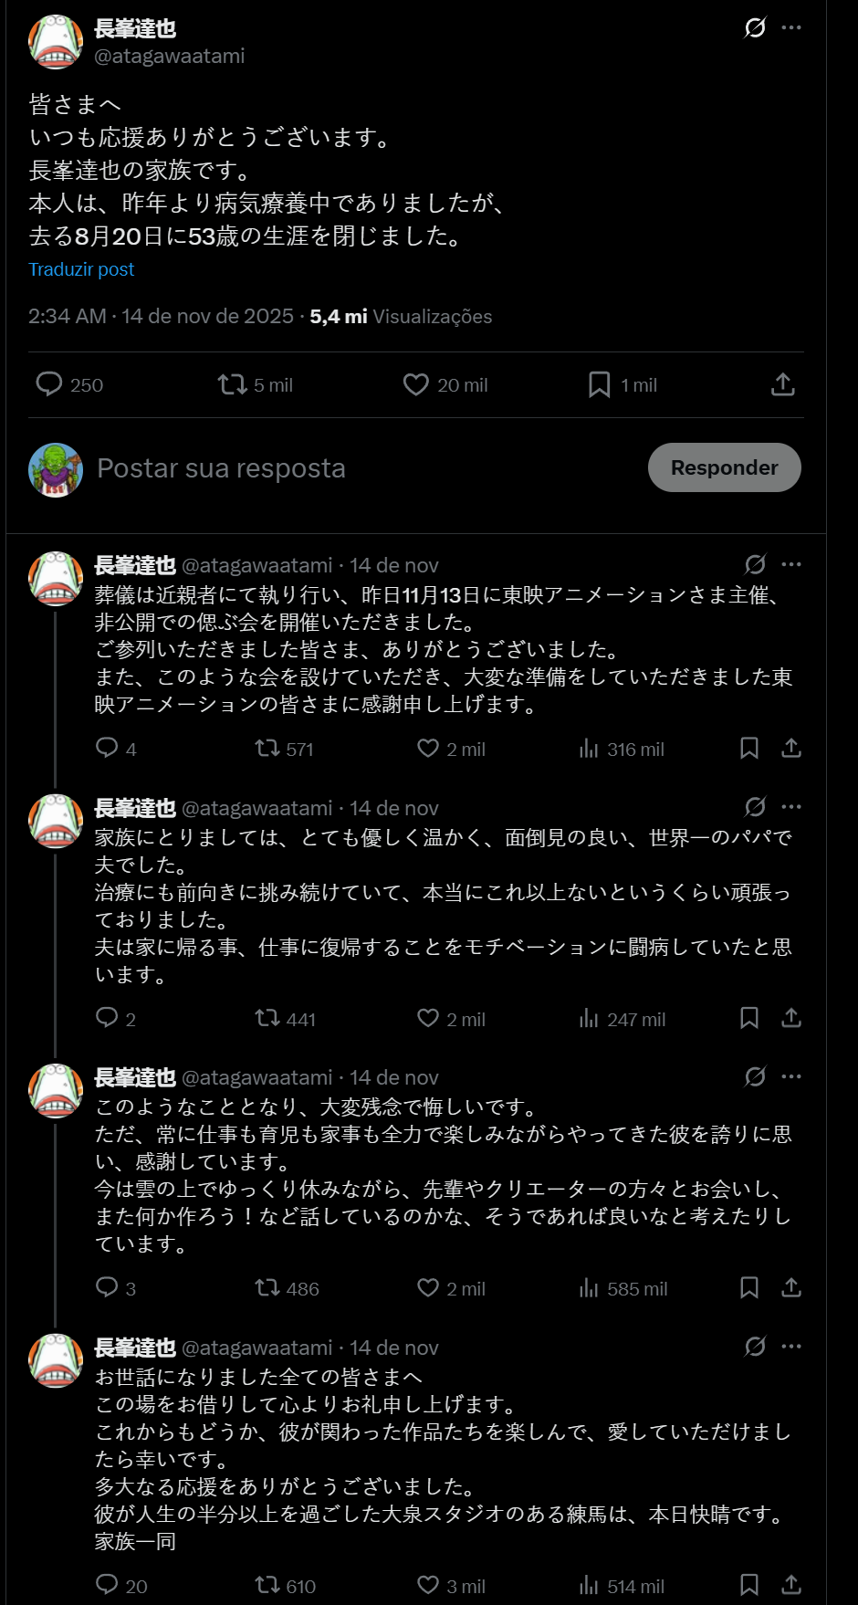858x1605 pixels.
Task: Click the author's avatar on the main post
Action: [56, 42]
